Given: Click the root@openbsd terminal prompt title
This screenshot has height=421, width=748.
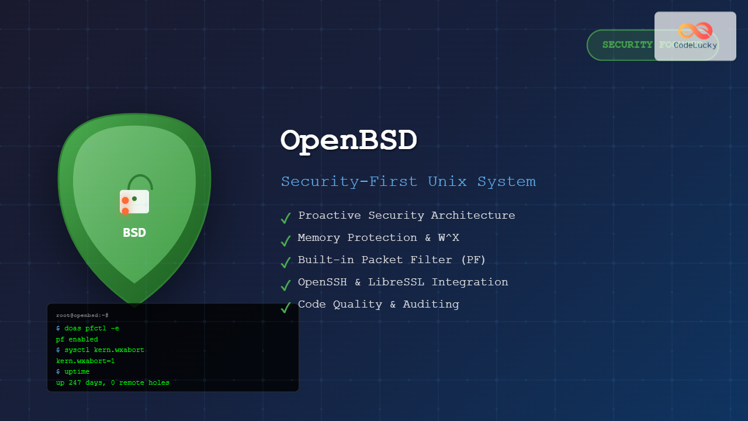Looking at the screenshot, I should [82, 315].
